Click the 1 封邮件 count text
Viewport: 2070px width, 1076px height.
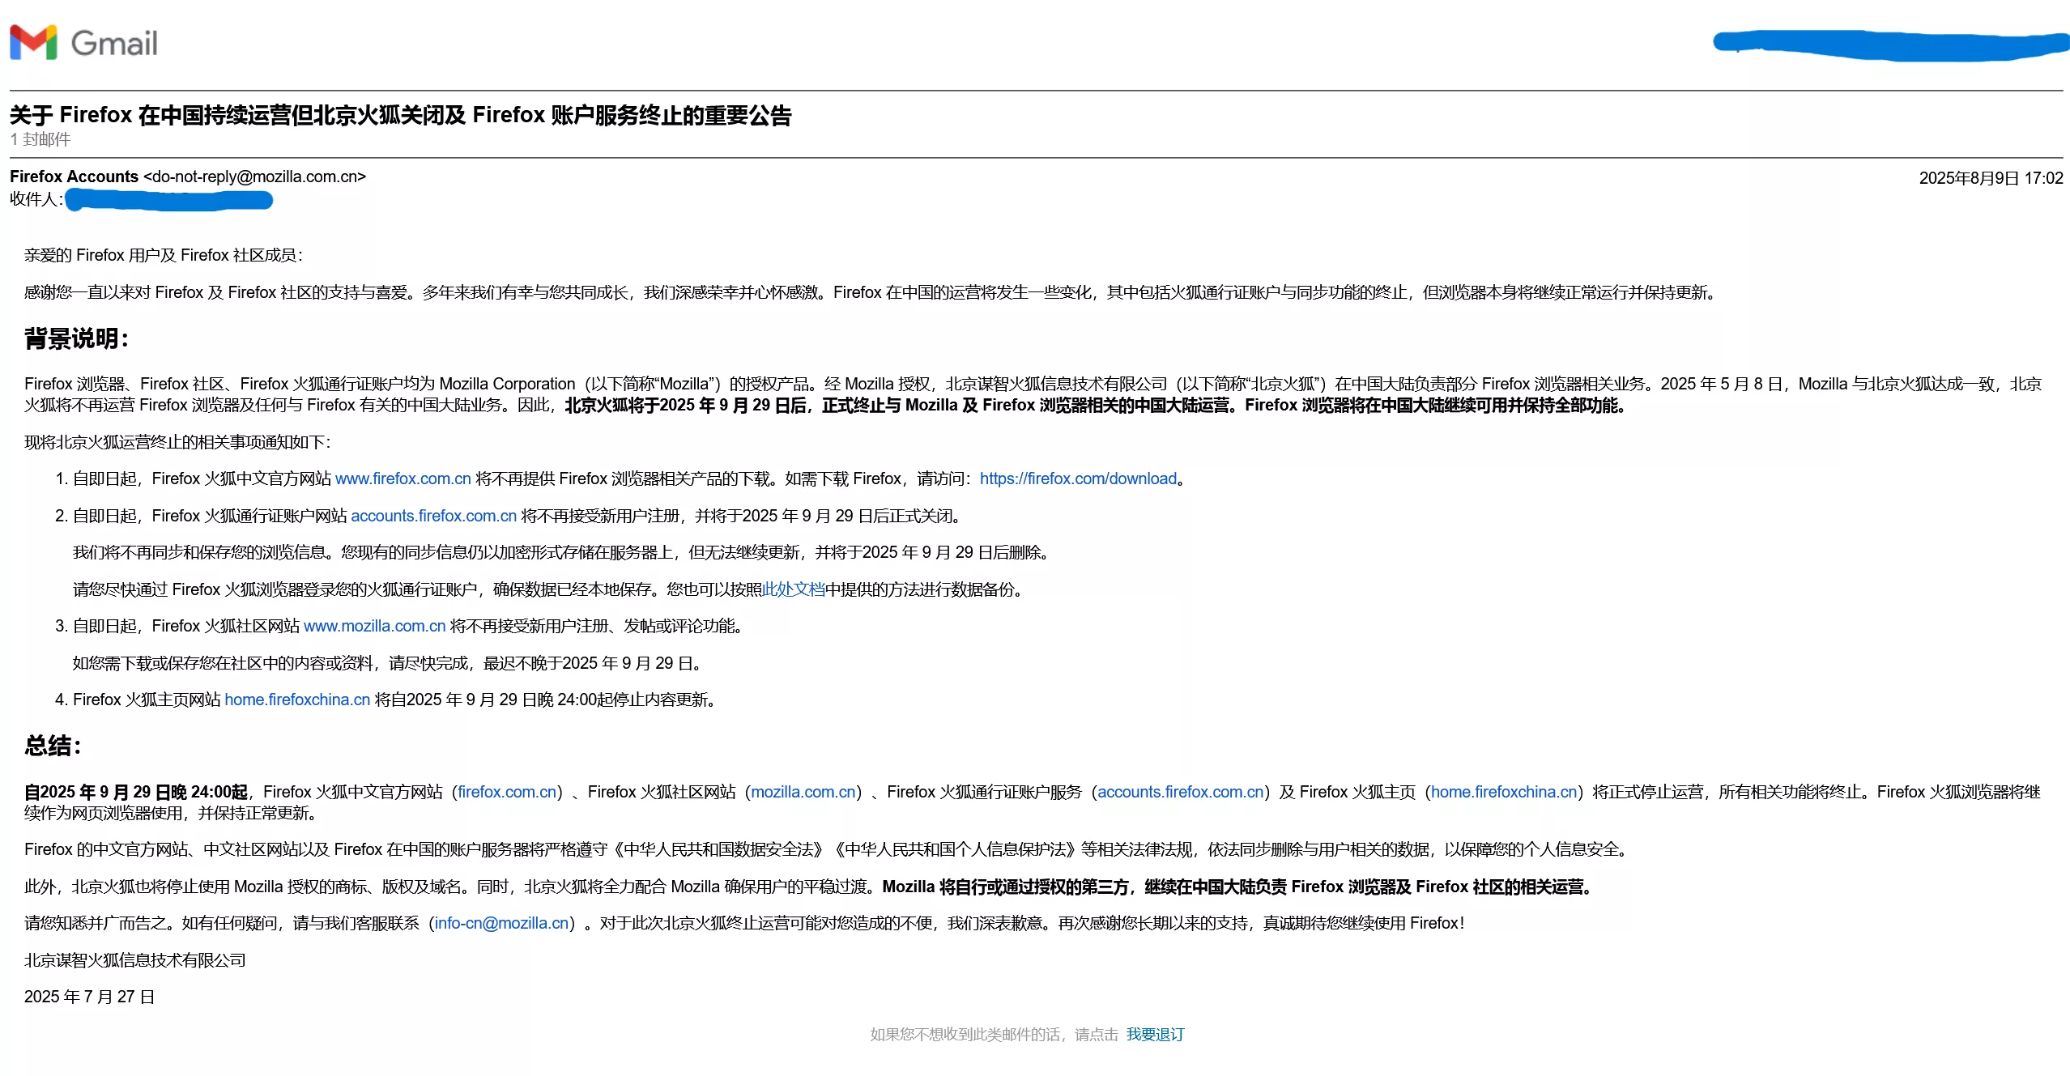coord(40,139)
